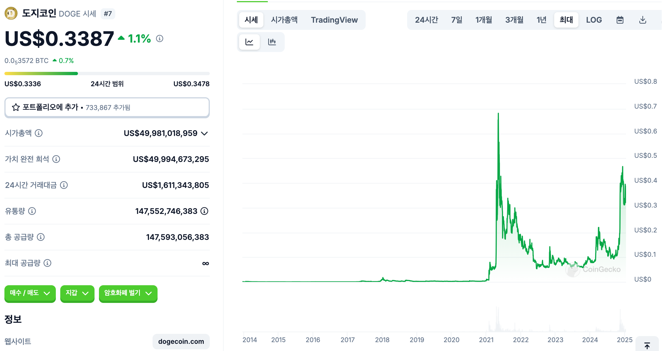Viewport: 665px width, 351px height.
Task: Select the 1년 time range
Action: pos(541,20)
